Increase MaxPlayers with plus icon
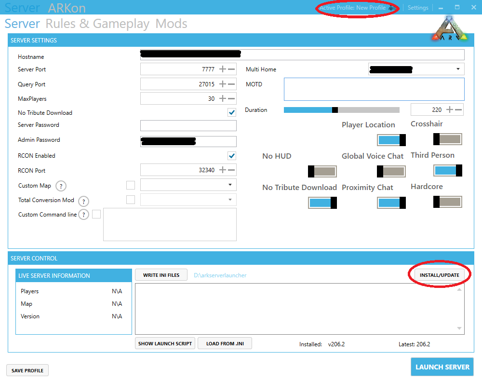Image resolution: width=482 pixels, height=381 pixels. pos(222,99)
